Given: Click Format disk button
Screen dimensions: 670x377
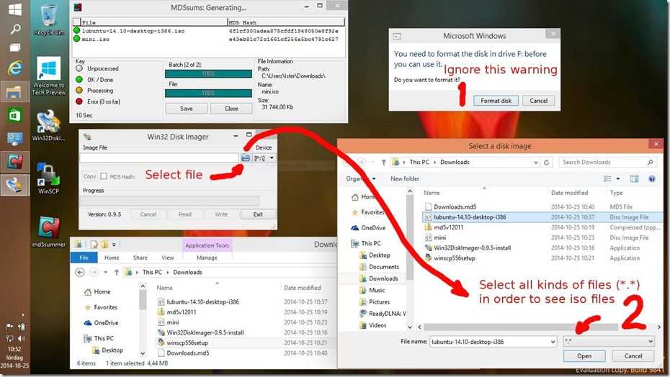Looking at the screenshot, I should pos(496,101).
